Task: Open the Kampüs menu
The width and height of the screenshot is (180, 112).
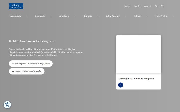Action: [x=88, y=16]
